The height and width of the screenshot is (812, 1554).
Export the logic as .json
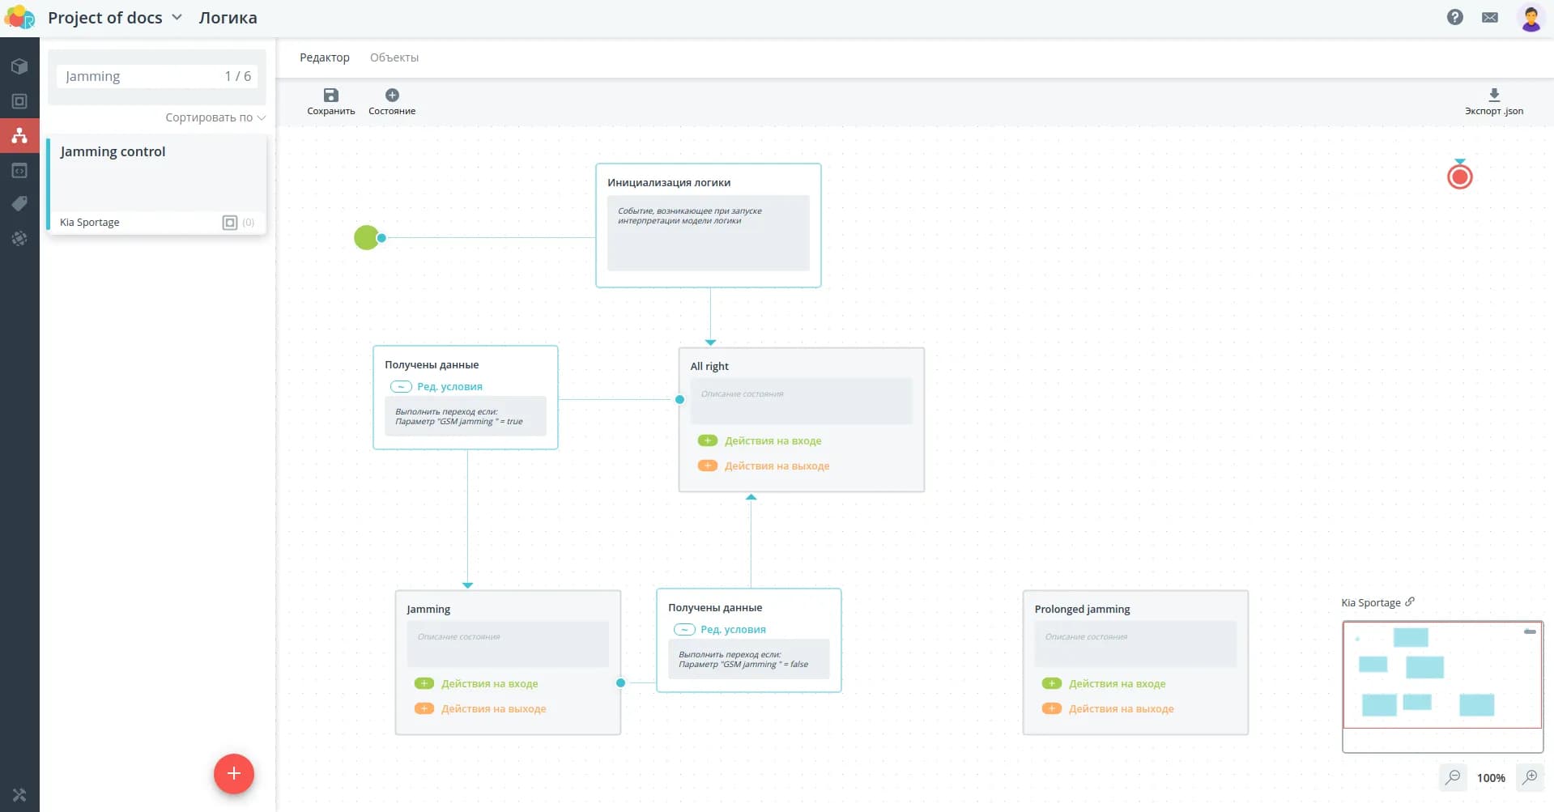point(1493,96)
